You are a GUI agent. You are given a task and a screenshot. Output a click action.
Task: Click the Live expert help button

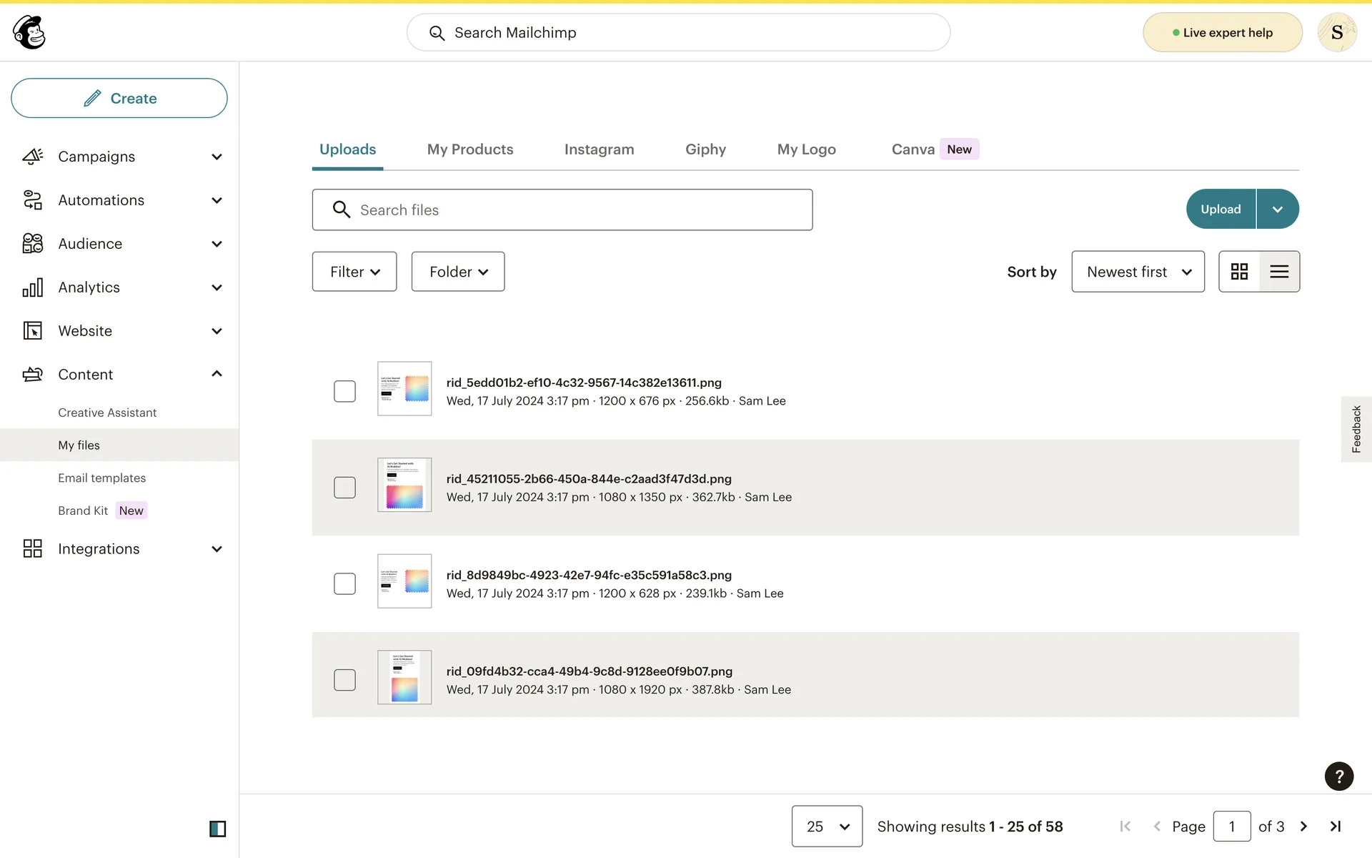point(1222,33)
